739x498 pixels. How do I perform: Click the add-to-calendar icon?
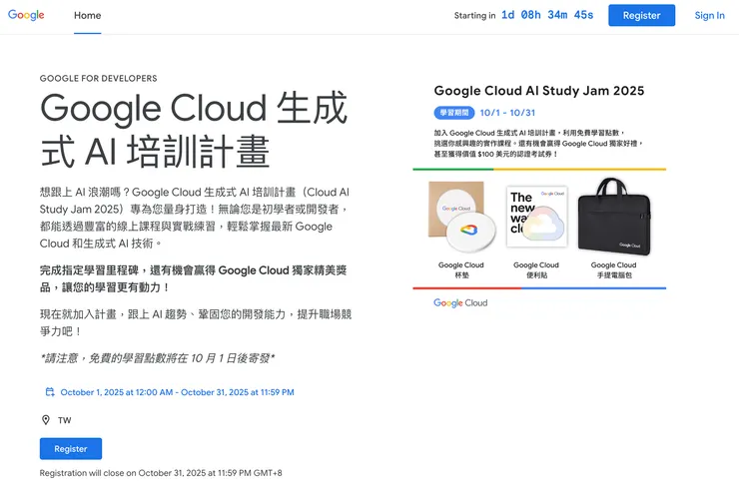(50, 392)
